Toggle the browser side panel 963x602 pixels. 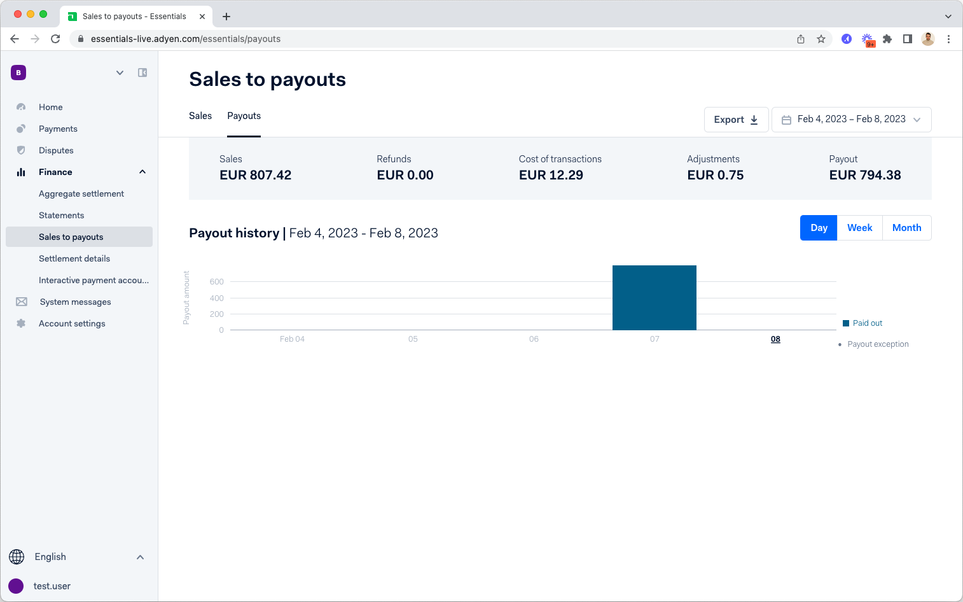pos(908,39)
